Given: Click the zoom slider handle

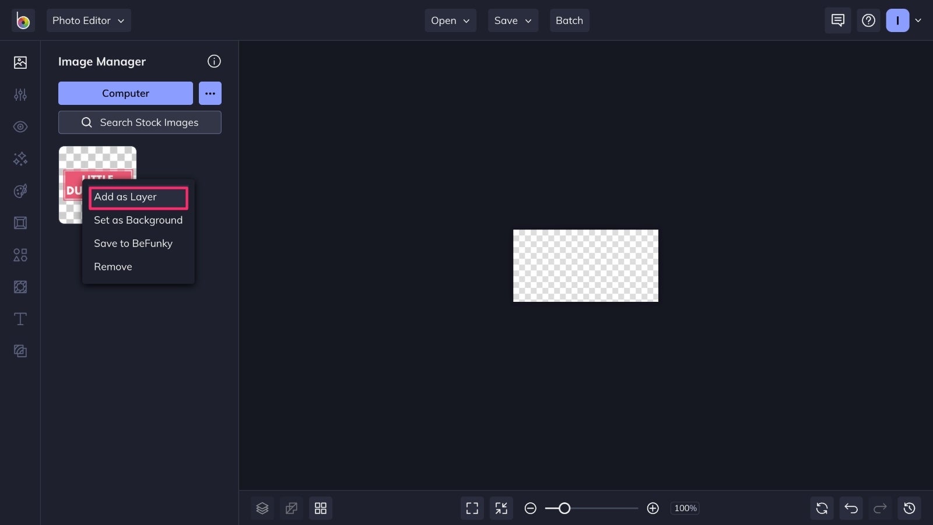Looking at the screenshot, I should (564, 508).
